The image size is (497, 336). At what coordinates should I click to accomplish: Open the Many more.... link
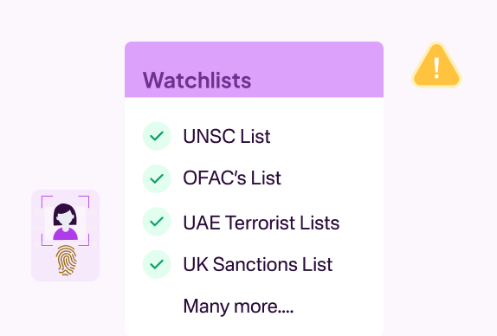point(238,307)
